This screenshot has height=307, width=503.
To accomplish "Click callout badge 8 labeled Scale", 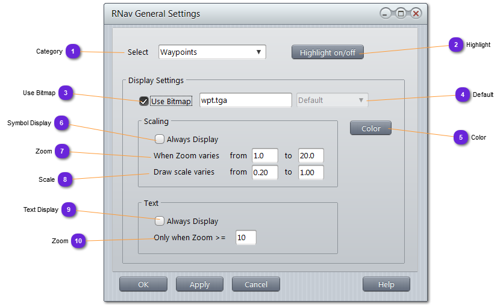I will coord(65,179).
